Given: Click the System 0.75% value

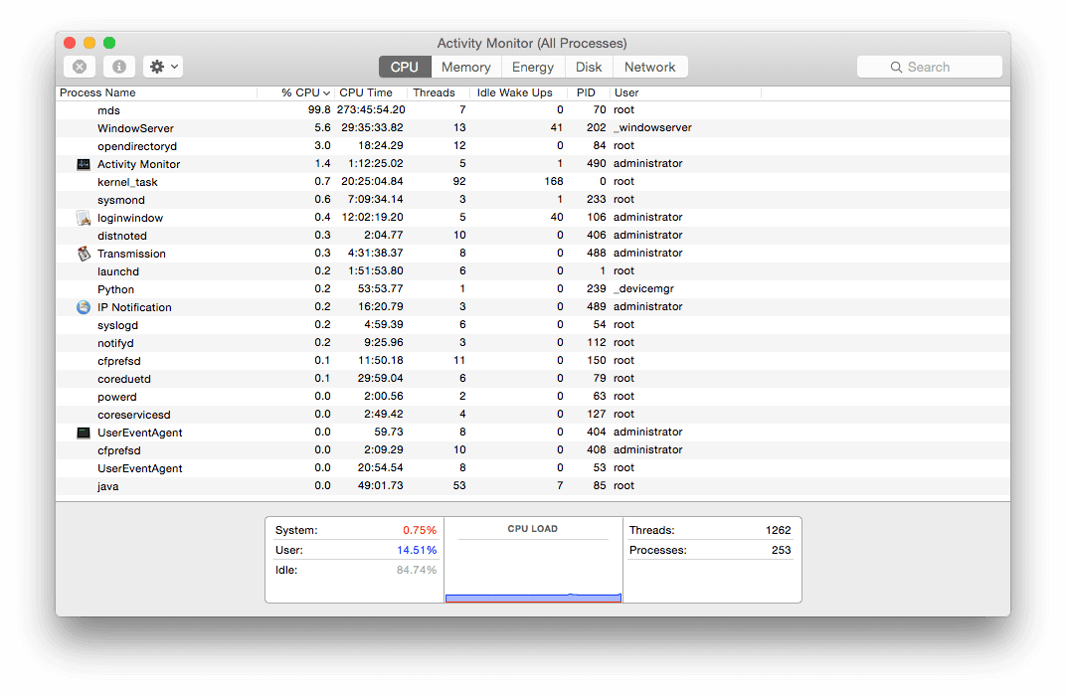Looking at the screenshot, I should 420,530.
